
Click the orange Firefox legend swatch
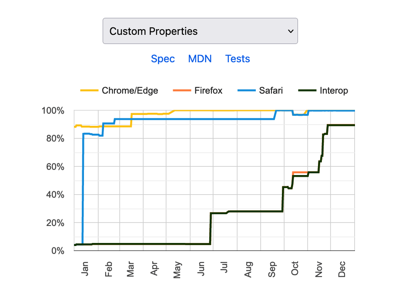(x=183, y=91)
